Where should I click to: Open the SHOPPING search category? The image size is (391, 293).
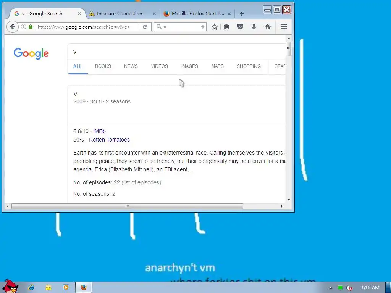click(249, 66)
